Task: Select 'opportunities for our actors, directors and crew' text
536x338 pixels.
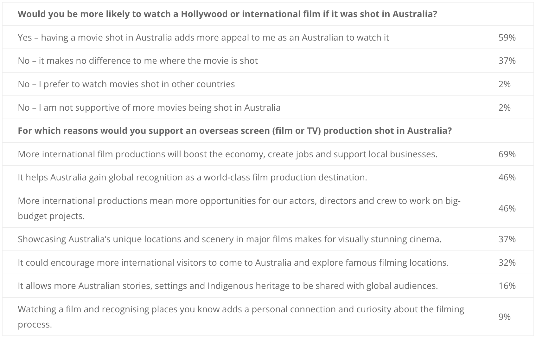Action: click(x=239, y=208)
